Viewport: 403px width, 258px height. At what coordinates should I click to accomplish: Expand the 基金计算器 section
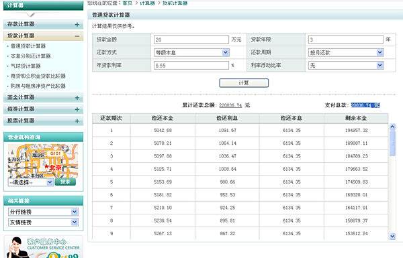tap(77, 98)
